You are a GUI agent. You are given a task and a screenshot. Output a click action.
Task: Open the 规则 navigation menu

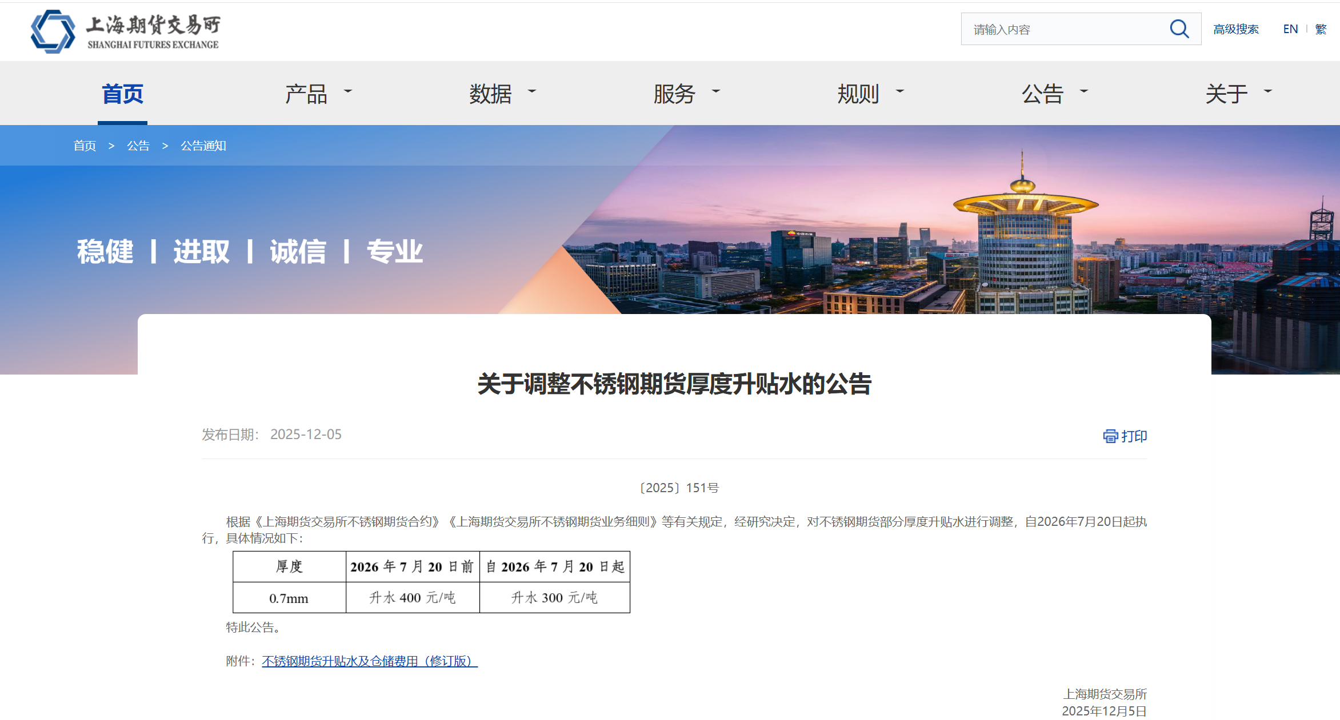pyautogui.click(x=858, y=94)
